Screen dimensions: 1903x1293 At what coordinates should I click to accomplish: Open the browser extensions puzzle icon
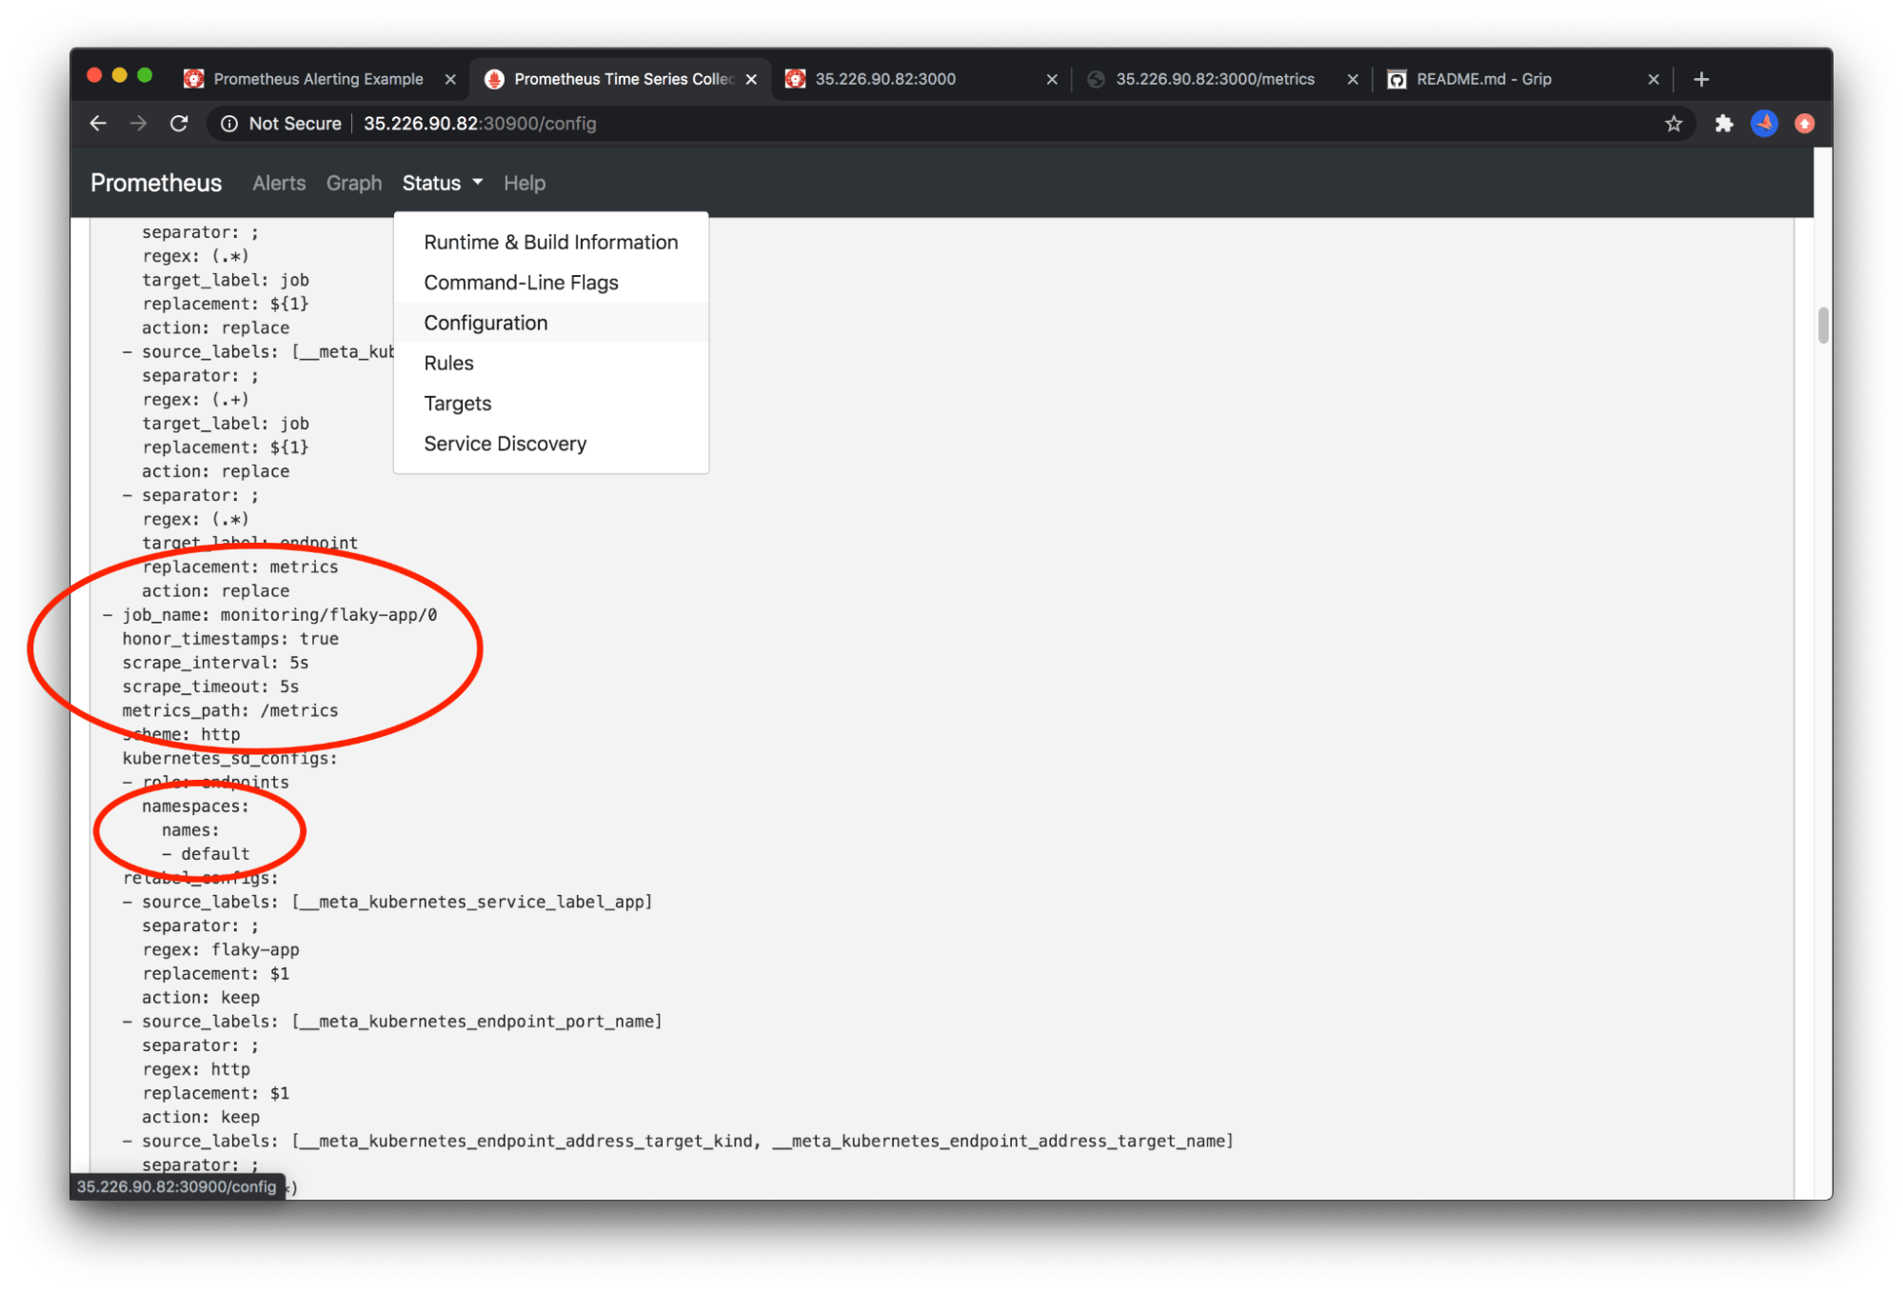tap(1723, 123)
